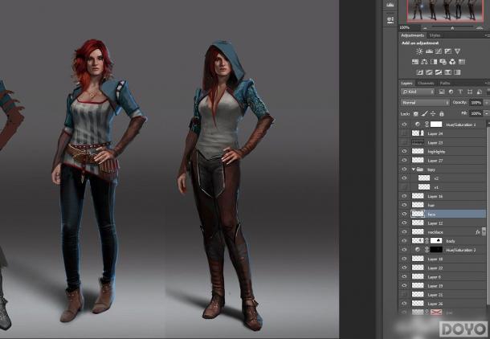The width and height of the screenshot is (490, 339).
Task: Hide the Hue/Saturation 1 layer
Action: (404, 125)
